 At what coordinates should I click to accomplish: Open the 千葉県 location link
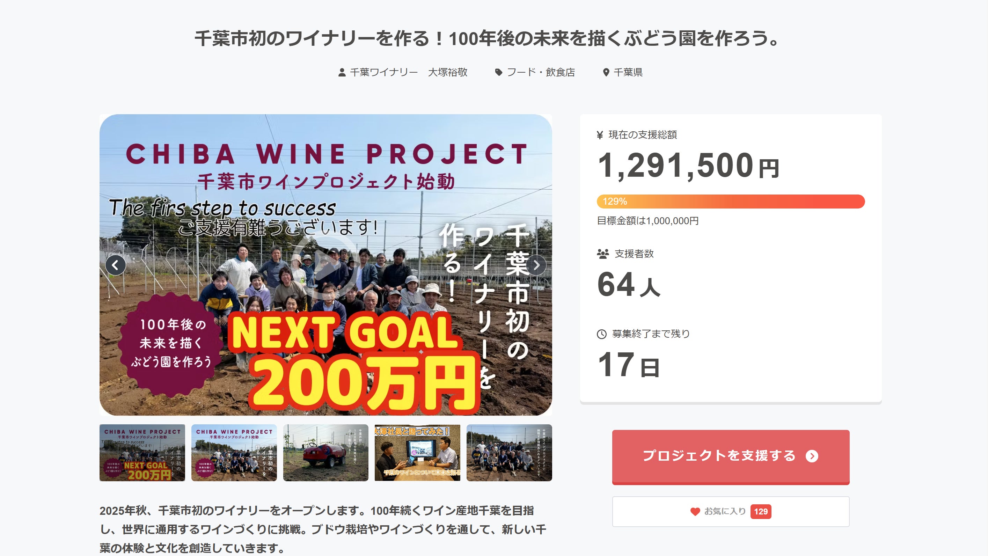coord(628,73)
